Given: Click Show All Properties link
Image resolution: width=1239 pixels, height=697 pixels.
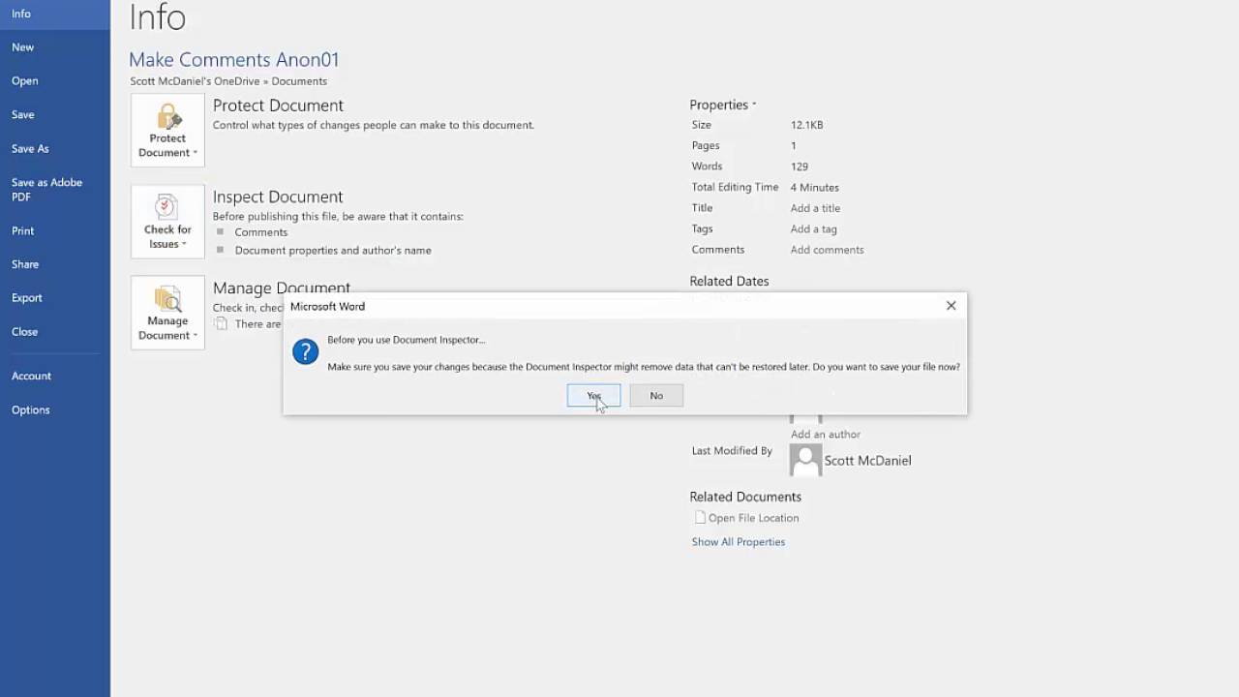Looking at the screenshot, I should tap(739, 542).
